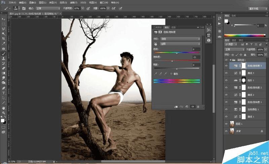Select the Zoom tool
Screen dimensions: 269x164
pos(3,113)
